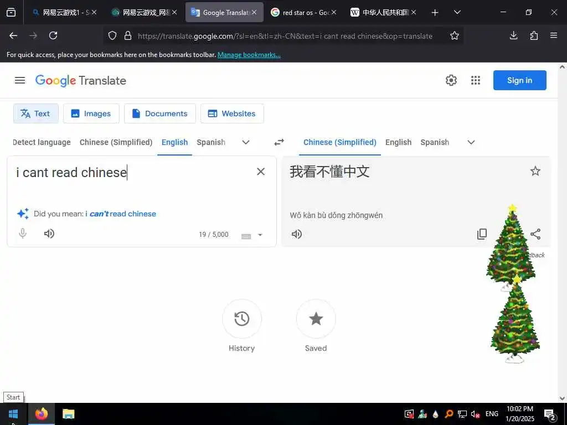Click the browser address bar URL
This screenshot has width=567, height=425.
coord(285,36)
